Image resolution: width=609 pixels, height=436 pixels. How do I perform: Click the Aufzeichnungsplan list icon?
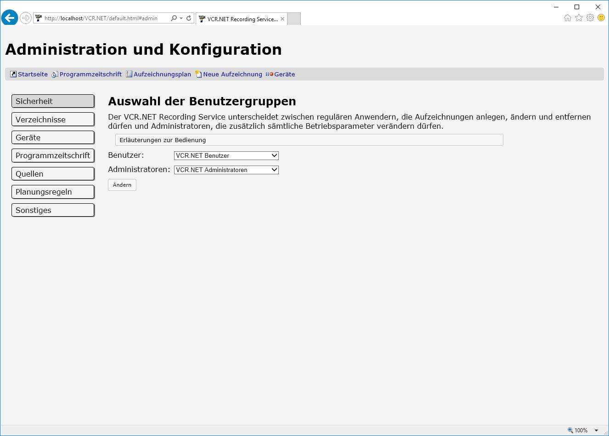click(129, 74)
